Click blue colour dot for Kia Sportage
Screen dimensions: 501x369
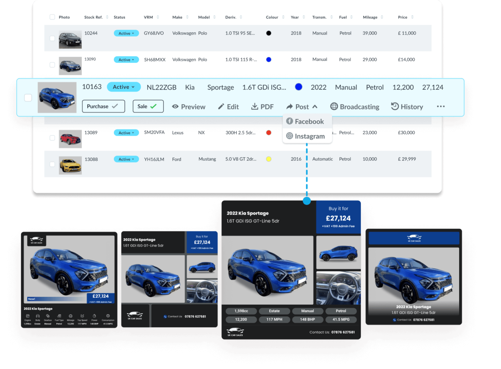(299, 87)
